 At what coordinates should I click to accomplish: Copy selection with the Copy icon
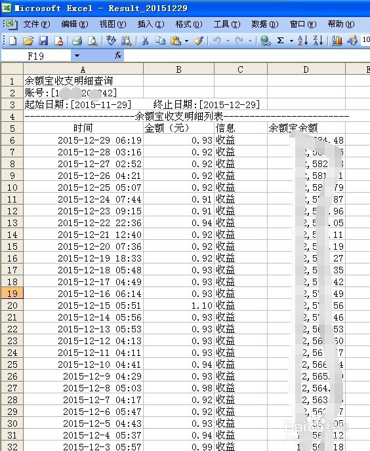(x=160, y=41)
